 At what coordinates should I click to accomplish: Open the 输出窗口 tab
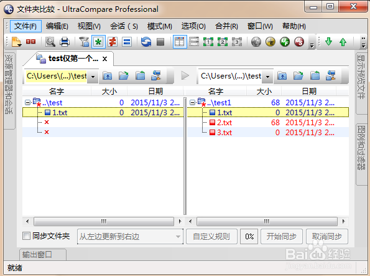[x=42, y=254]
